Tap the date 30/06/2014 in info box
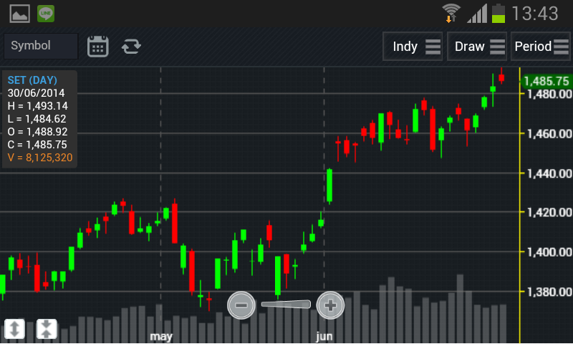 click(x=37, y=93)
